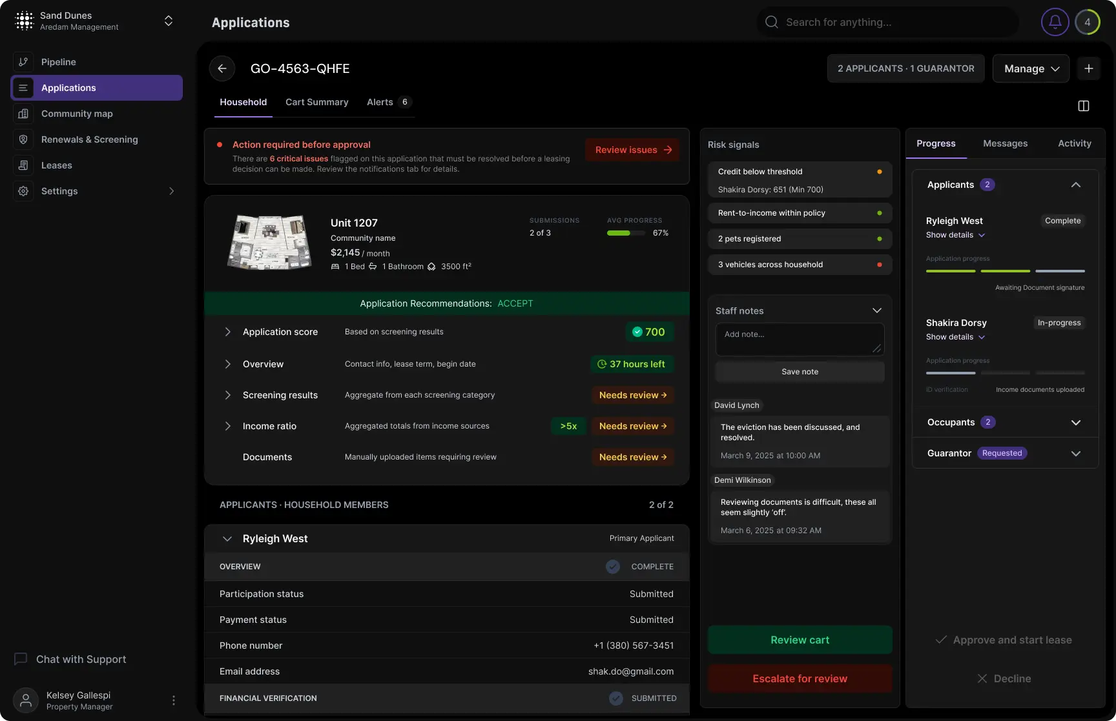Viewport: 1116px width, 721px height.
Task: Click the Review issues button
Action: pos(633,150)
